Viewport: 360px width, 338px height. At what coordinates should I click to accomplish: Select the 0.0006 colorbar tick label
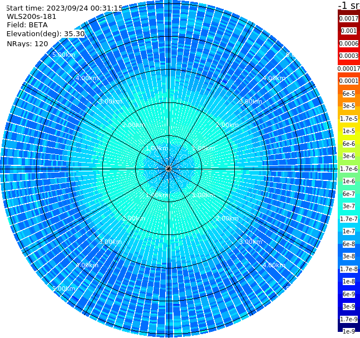349,43
